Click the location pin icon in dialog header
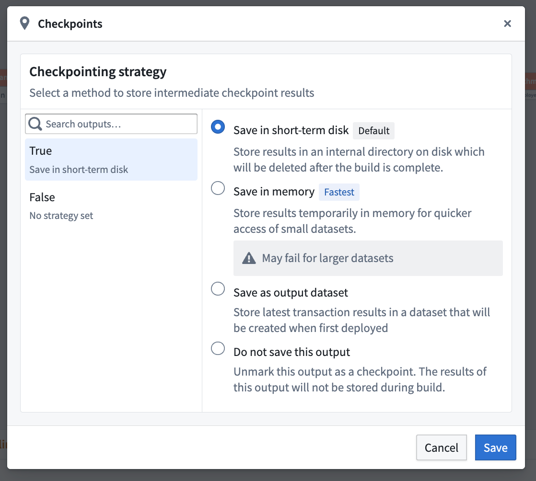Image resolution: width=536 pixels, height=481 pixels. click(x=24, y=23)
